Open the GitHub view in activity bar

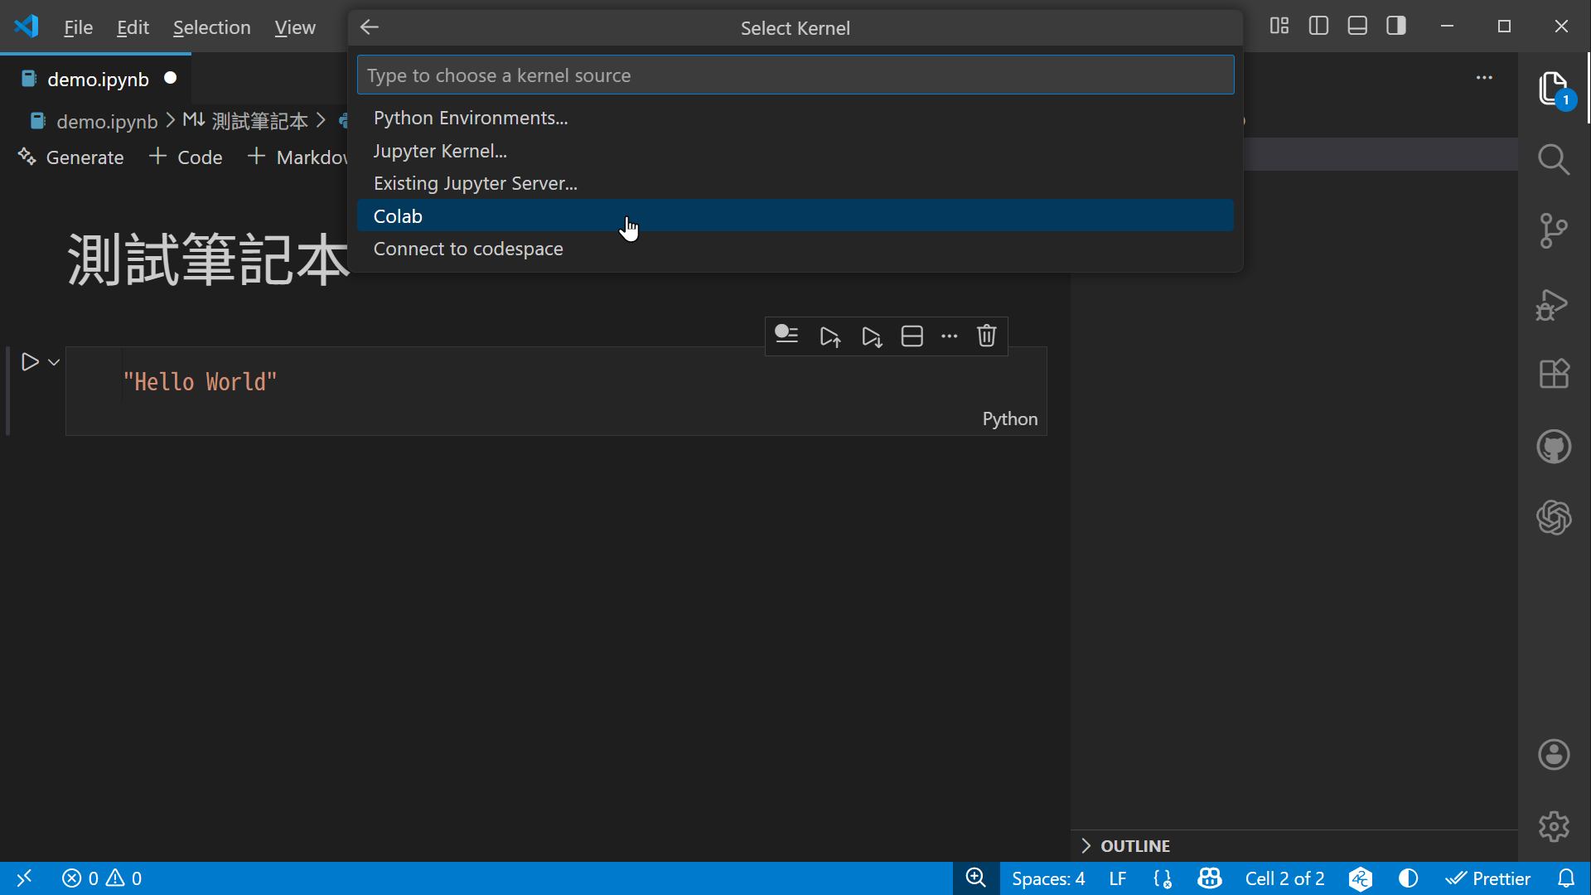point(1554,447)
